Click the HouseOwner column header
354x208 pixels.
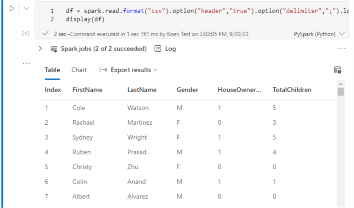(239, 90)
